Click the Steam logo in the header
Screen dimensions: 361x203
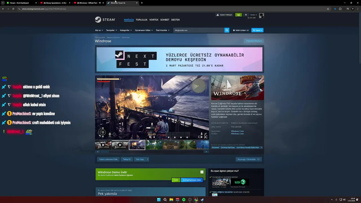(105, 20)
